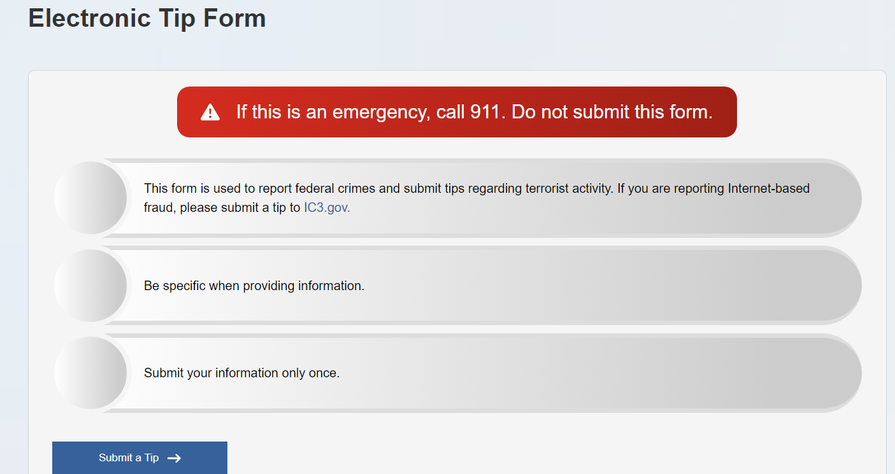Click the 'Submit a Tip' button label
Screen dimensions: 895x474
pos(129,458)
